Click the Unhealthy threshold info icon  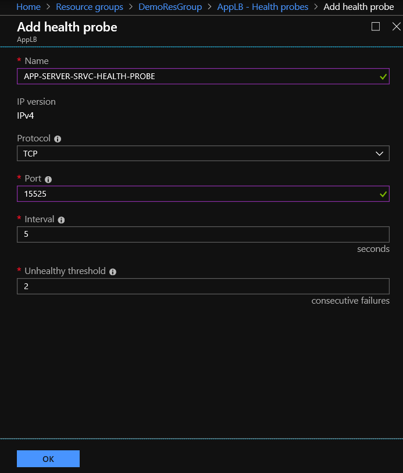(113, 272)
